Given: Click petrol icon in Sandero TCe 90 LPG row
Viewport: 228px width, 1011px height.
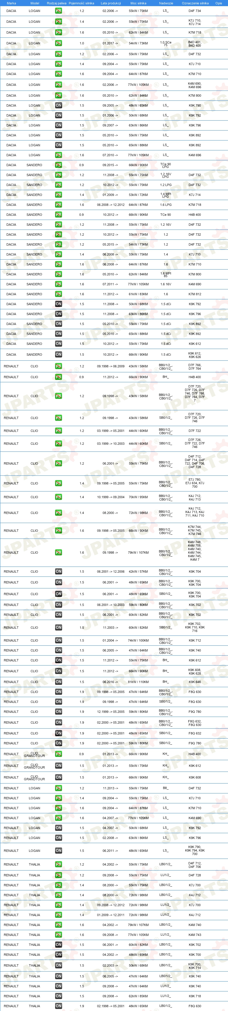Looking at the screenshot, I should 58,165.
